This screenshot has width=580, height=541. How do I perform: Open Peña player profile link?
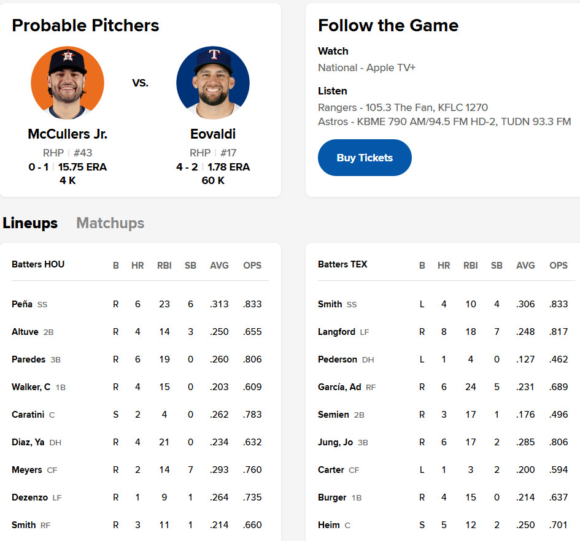22,304
